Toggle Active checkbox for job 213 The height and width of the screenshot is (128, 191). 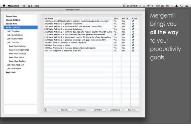pos(133,37)
